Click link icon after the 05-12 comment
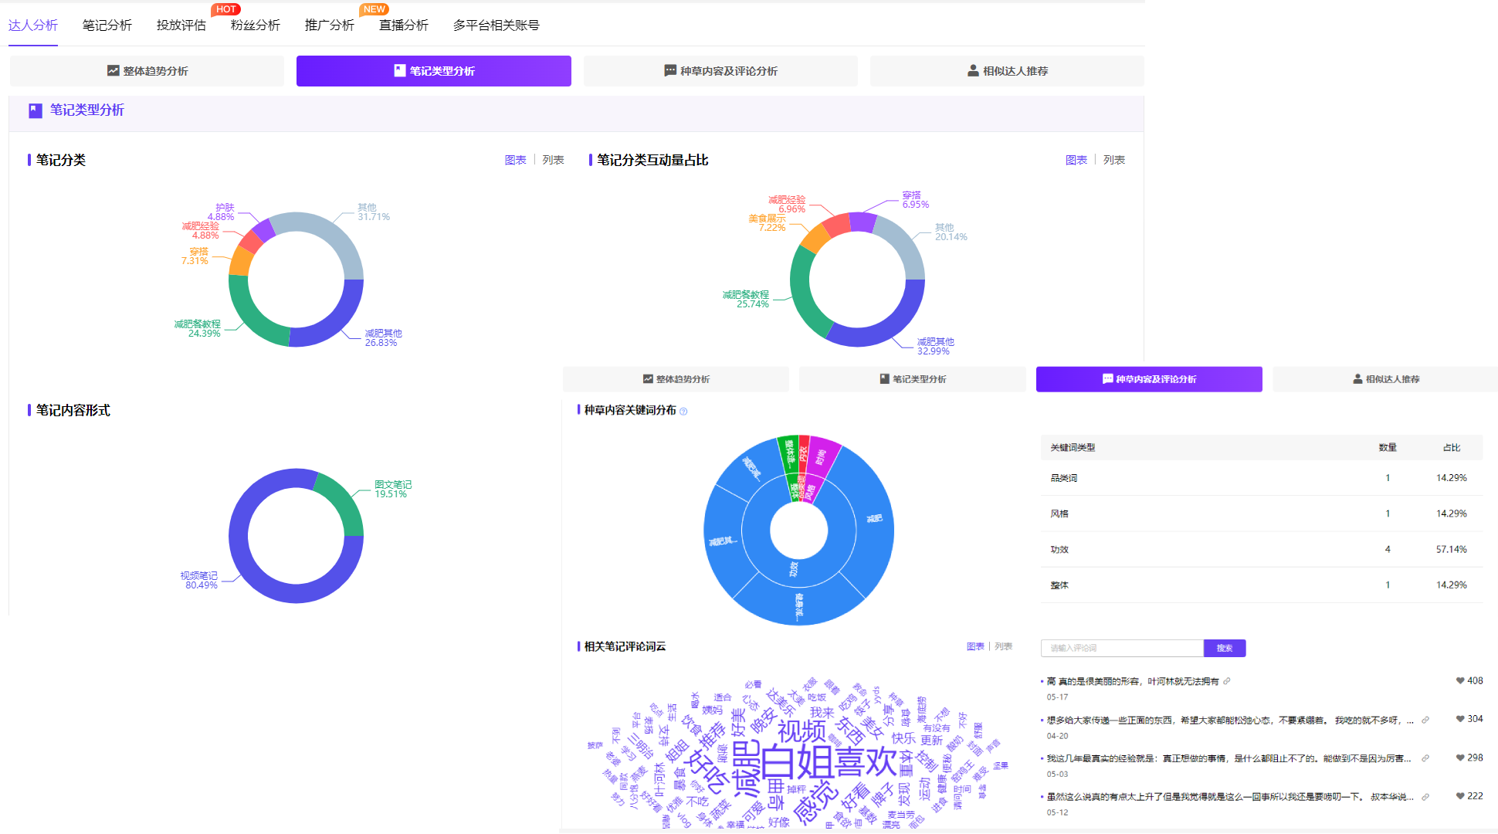 point(1425,797)
